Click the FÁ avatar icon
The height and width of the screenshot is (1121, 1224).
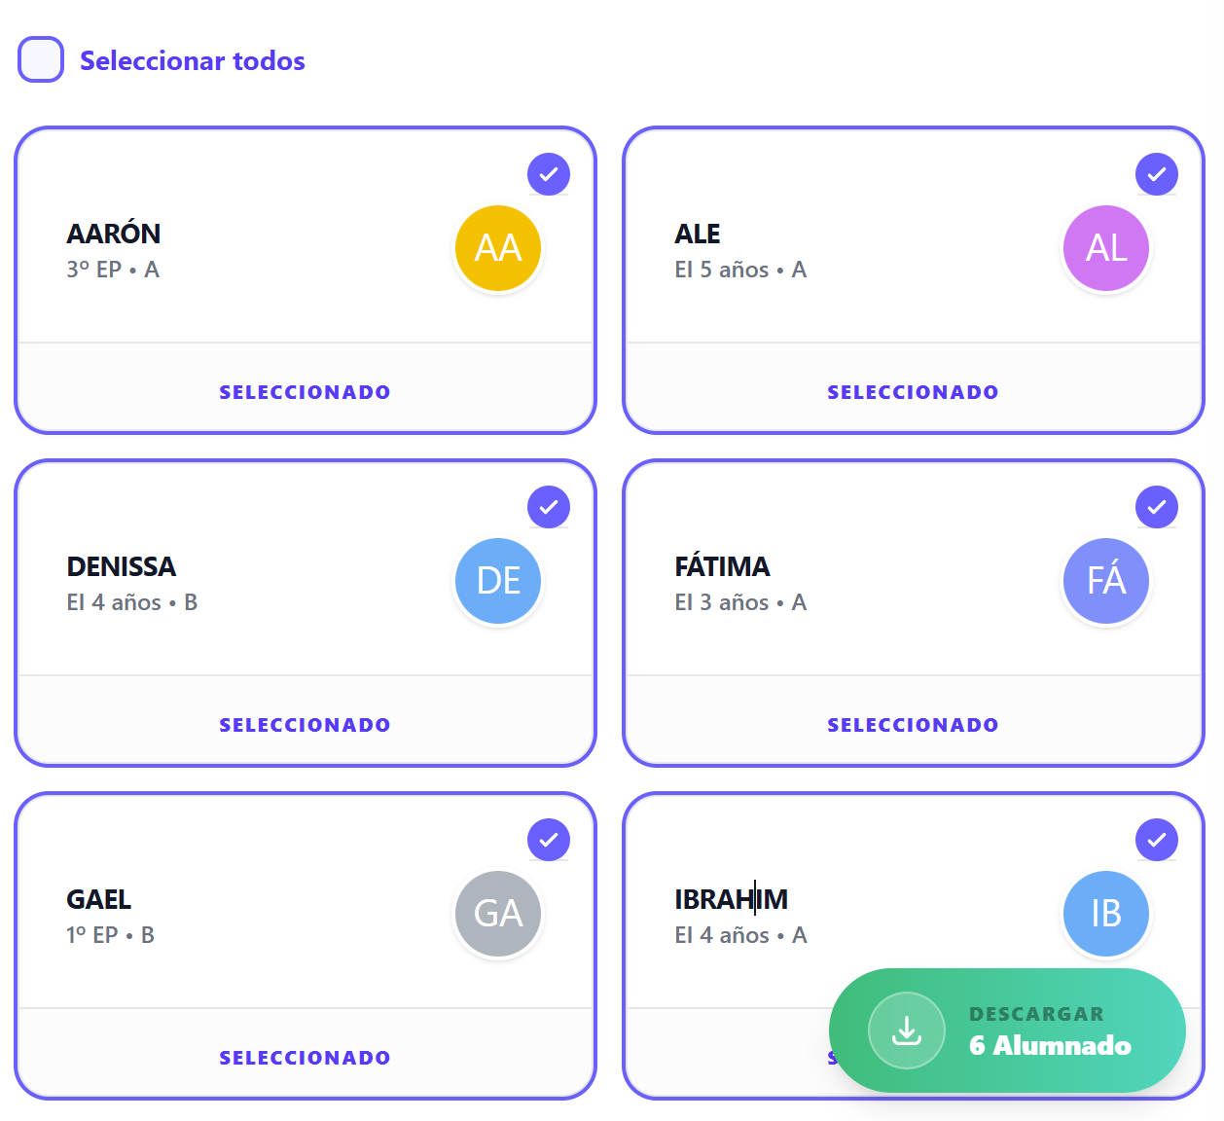[1106, 581]
